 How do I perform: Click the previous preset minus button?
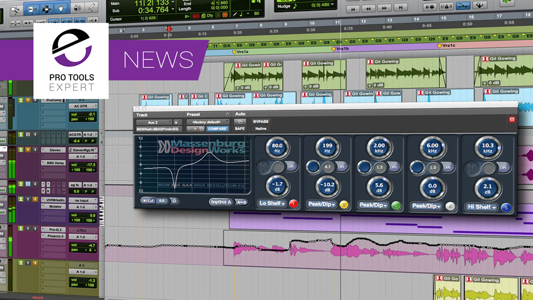189,129
